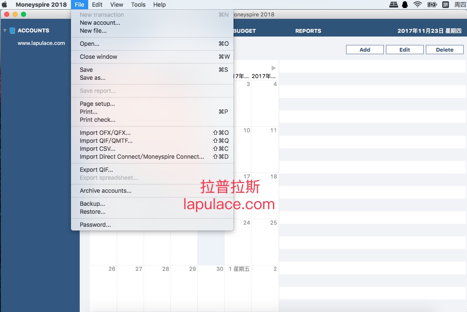Select Print... menu item

(152, 112)
